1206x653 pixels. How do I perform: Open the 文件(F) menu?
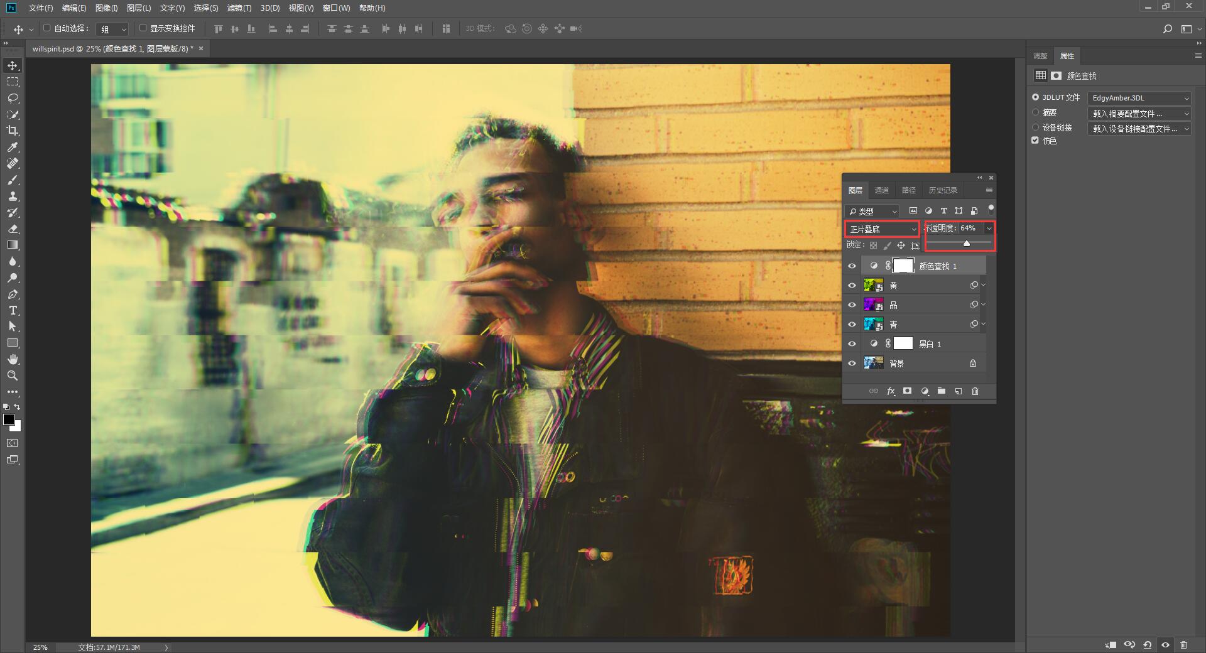(x=41, y=8)
